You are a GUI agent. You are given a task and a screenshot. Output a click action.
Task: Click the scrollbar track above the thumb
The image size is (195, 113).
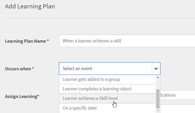[x=158, y=84]
